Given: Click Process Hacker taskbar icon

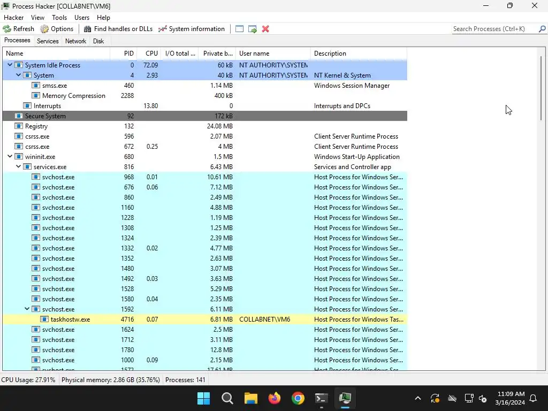Looking at the screenshot, I should click(345, 398).
